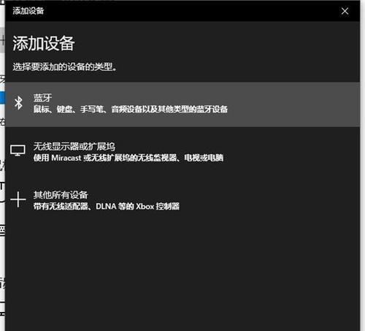This screenshot has width=365, height=331.
Task: Click the monitor icon for wireless display
Action: pos(18,151)
